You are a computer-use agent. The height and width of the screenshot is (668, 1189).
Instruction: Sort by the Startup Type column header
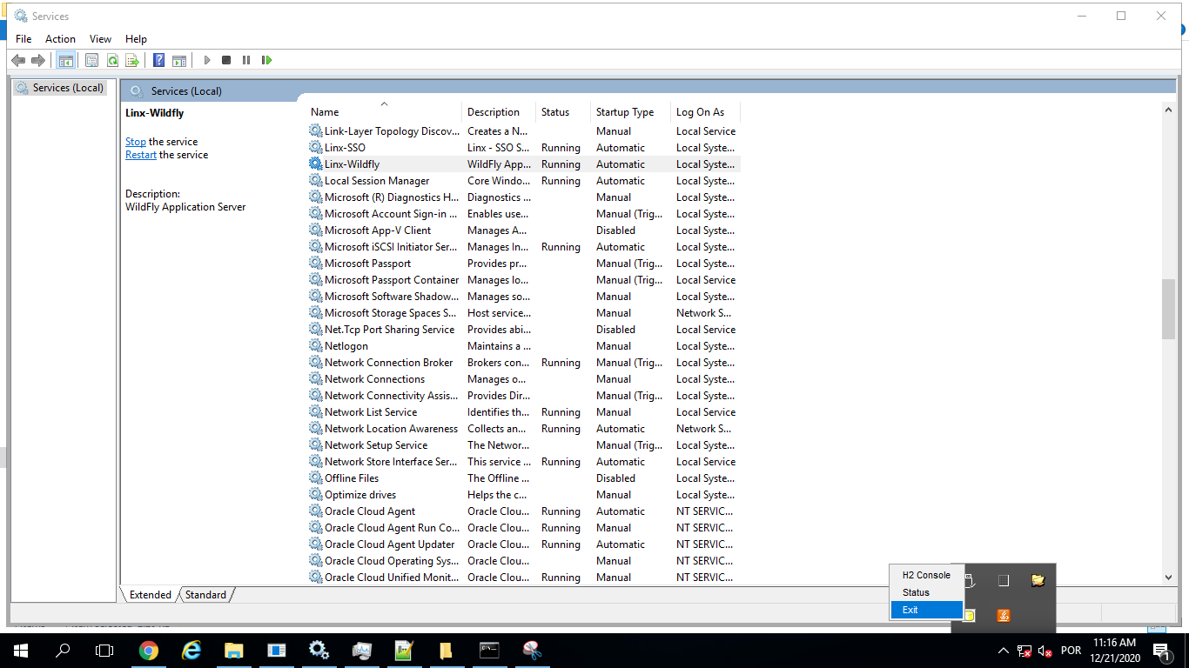(x=630, y=112)
